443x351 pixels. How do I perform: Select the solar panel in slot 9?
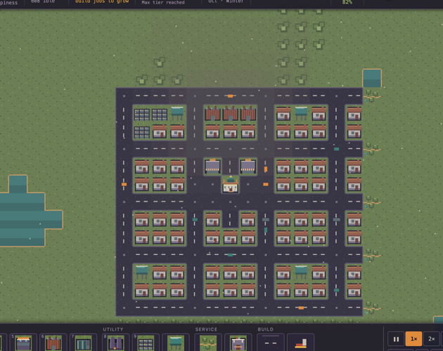pyautogui.click(x=146, y=343)
